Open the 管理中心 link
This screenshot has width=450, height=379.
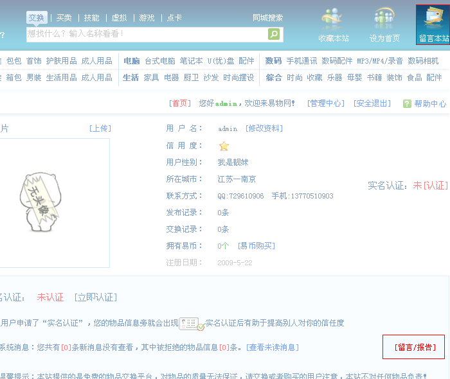point(325,103)
